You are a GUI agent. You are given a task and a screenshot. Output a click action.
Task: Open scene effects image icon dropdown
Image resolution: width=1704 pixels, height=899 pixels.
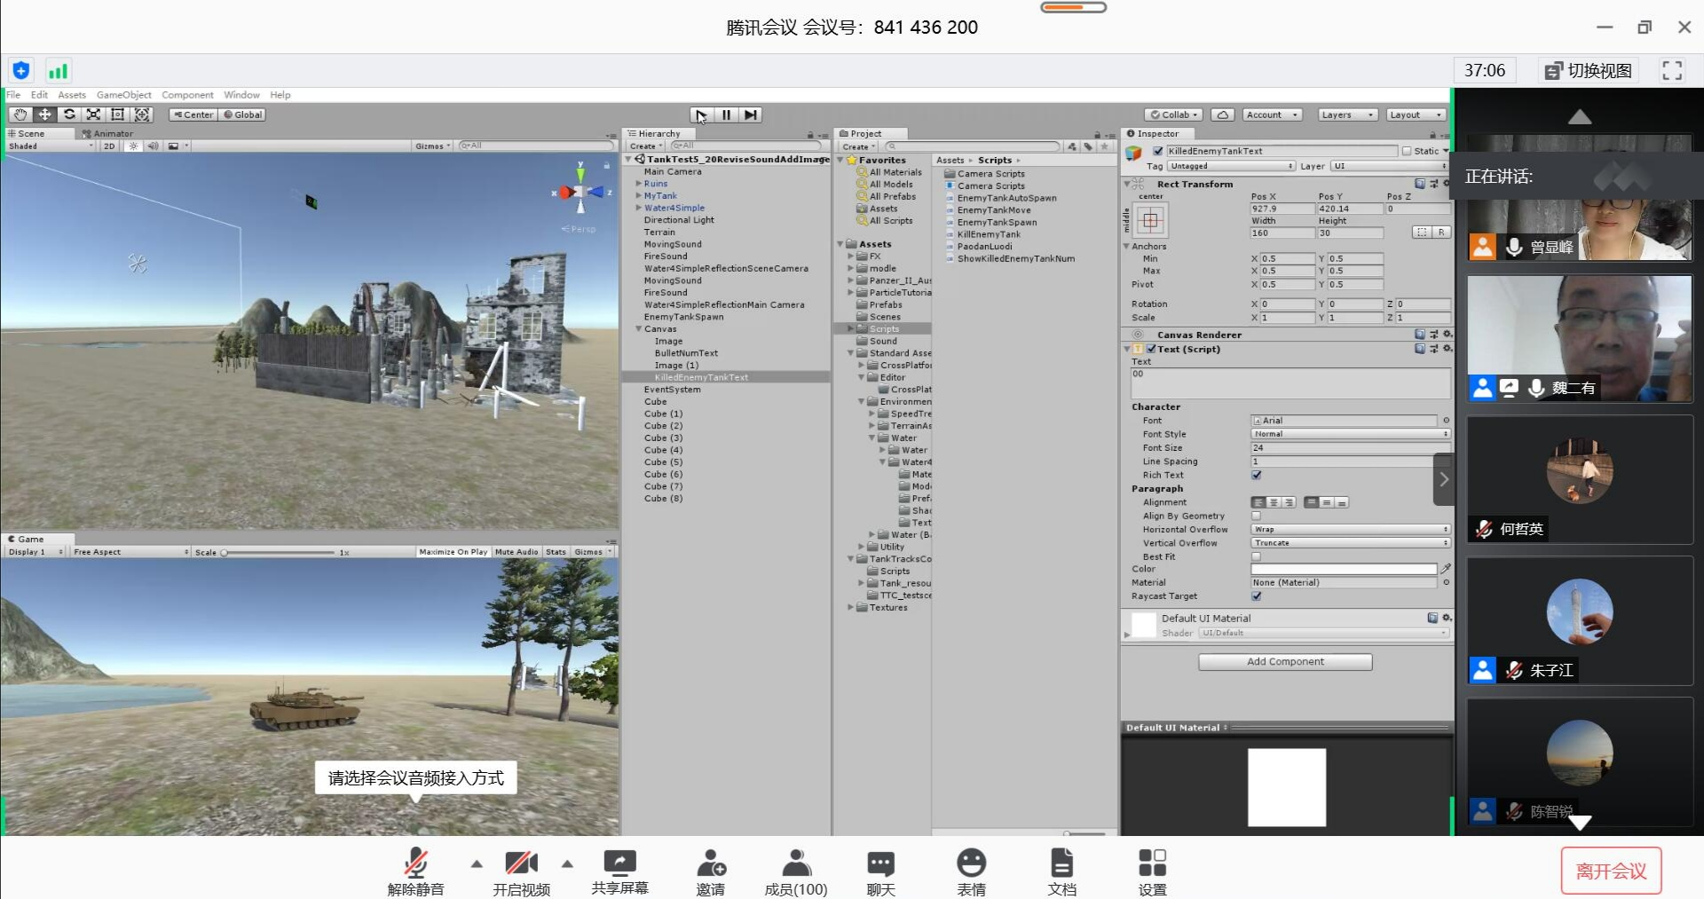click(x=177, y=146)
